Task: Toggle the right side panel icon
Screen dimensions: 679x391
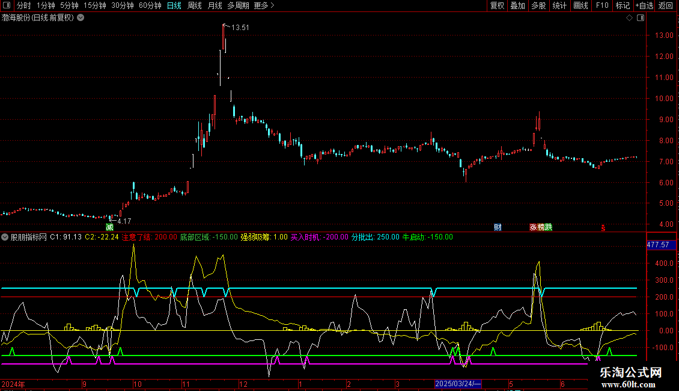Action: [641, 17]
